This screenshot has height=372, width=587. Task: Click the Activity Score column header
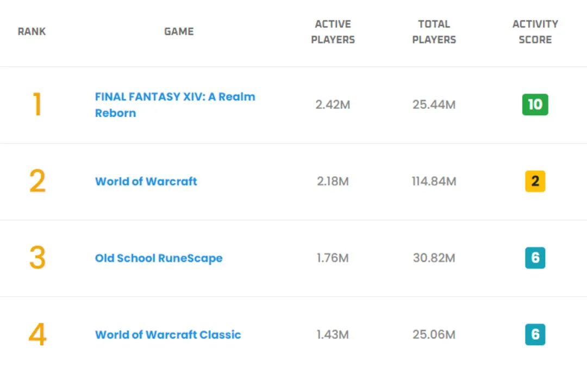(x=535, y=32)
